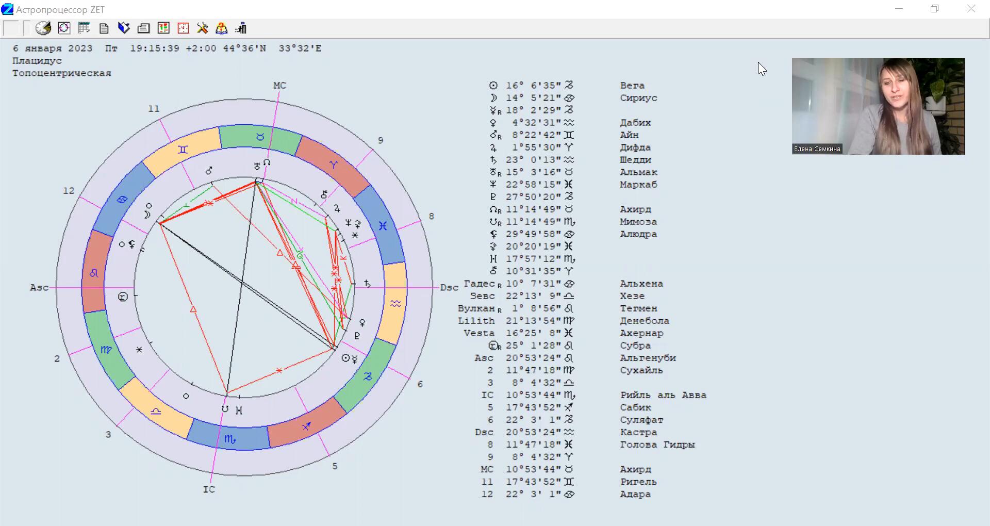Open settings with crossed tools icon
The width and height of the screenshot is (990, 526).
click(203, 28)
